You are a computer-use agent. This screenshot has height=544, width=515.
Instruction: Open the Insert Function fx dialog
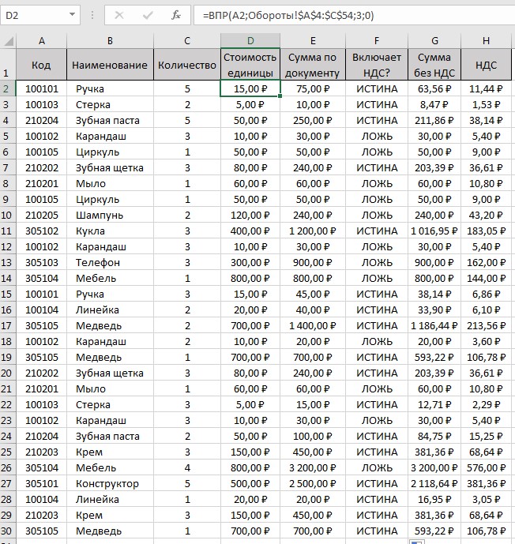(176, 15)
